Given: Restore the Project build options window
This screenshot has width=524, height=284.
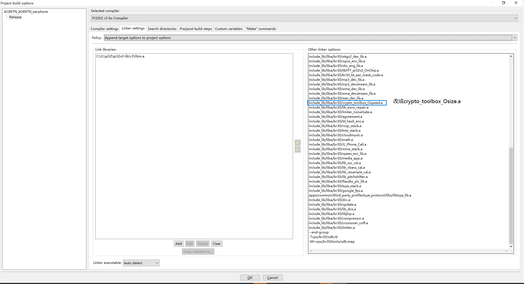Looking at the screenshot, I should coord(504,3).
